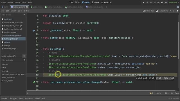The height and width of the screenshot is (101, 180).
Task: Open the script editor Search menu
Action: [13, 11]
